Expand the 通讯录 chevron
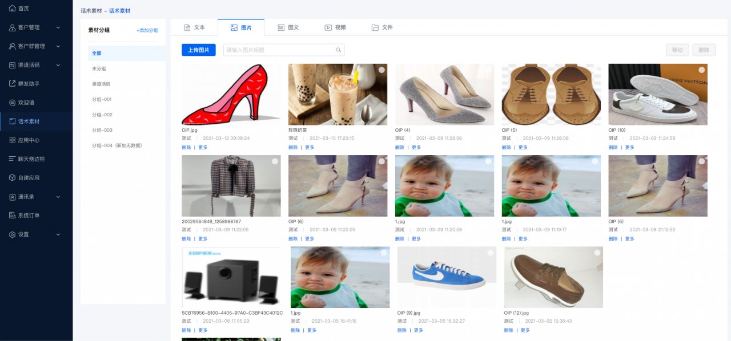Viewport: 731px width, 341px height. (x=58, y=197)
